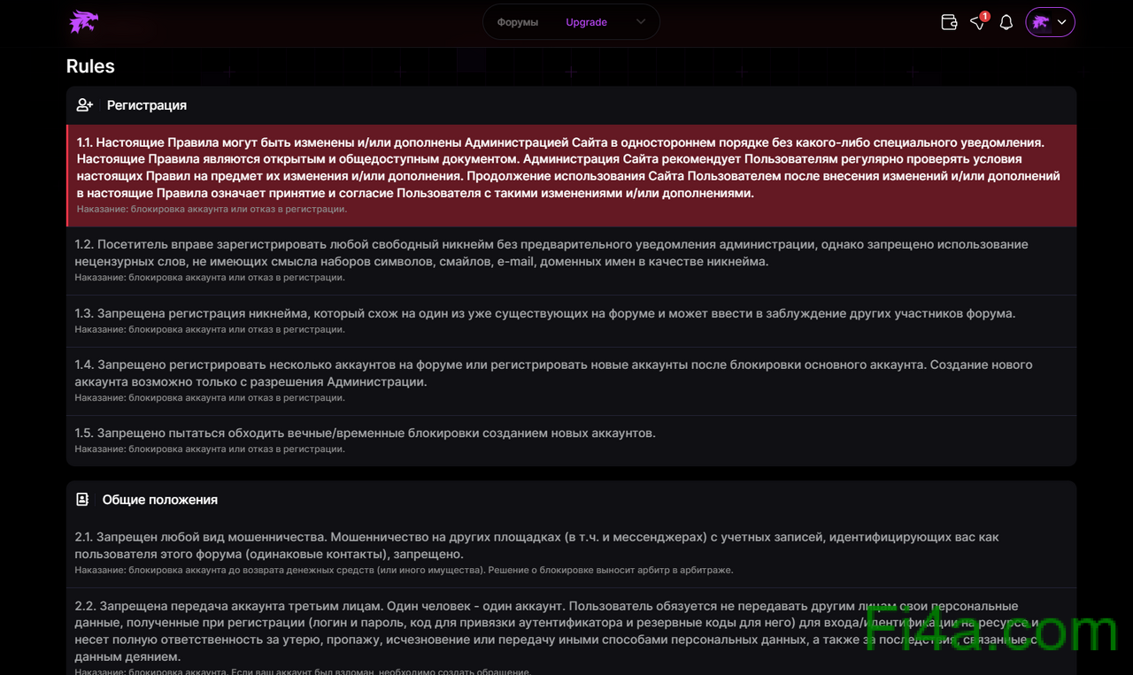The height and width of the screenshot is (675, 1133).
Task: Open the wallet icon in header
Action: pyautogui.click(x=949, y=22)
